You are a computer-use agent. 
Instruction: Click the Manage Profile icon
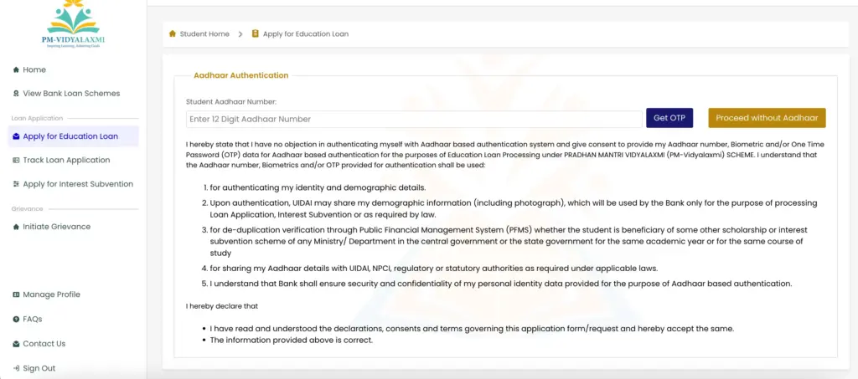pos(16,294)
